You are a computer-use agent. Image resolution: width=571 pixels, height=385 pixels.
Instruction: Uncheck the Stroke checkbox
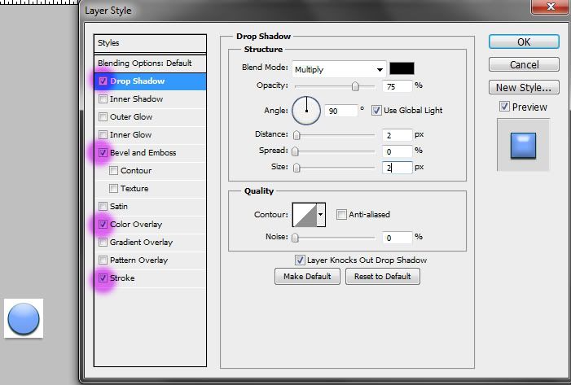[x=103, y=278]
